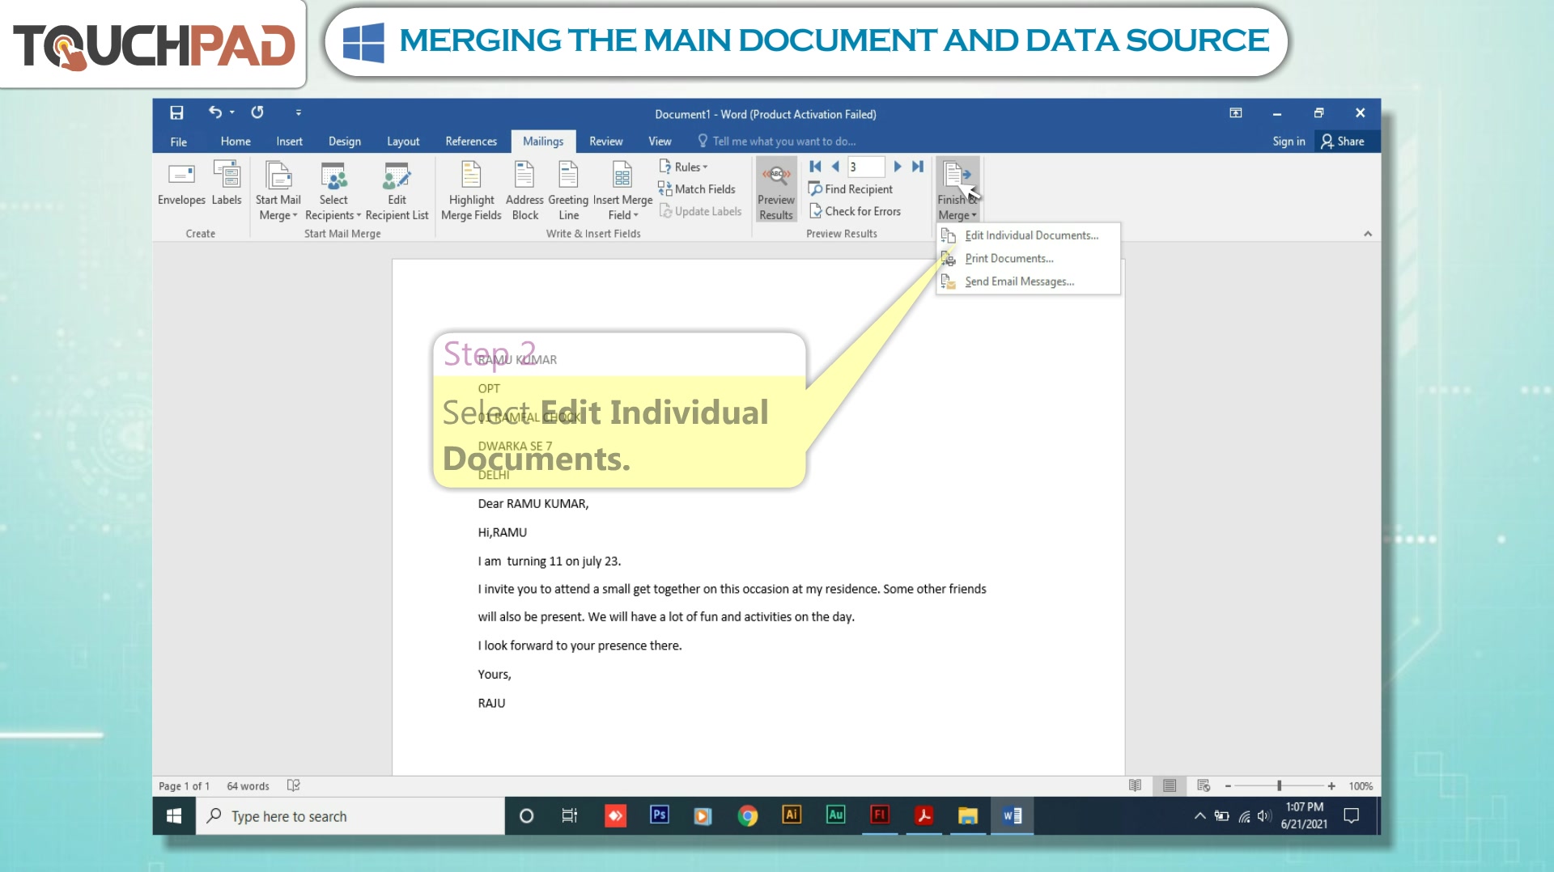Switch to the Layout tab
The width and height of the screenshot is (1554, 872).
[403, 142]
